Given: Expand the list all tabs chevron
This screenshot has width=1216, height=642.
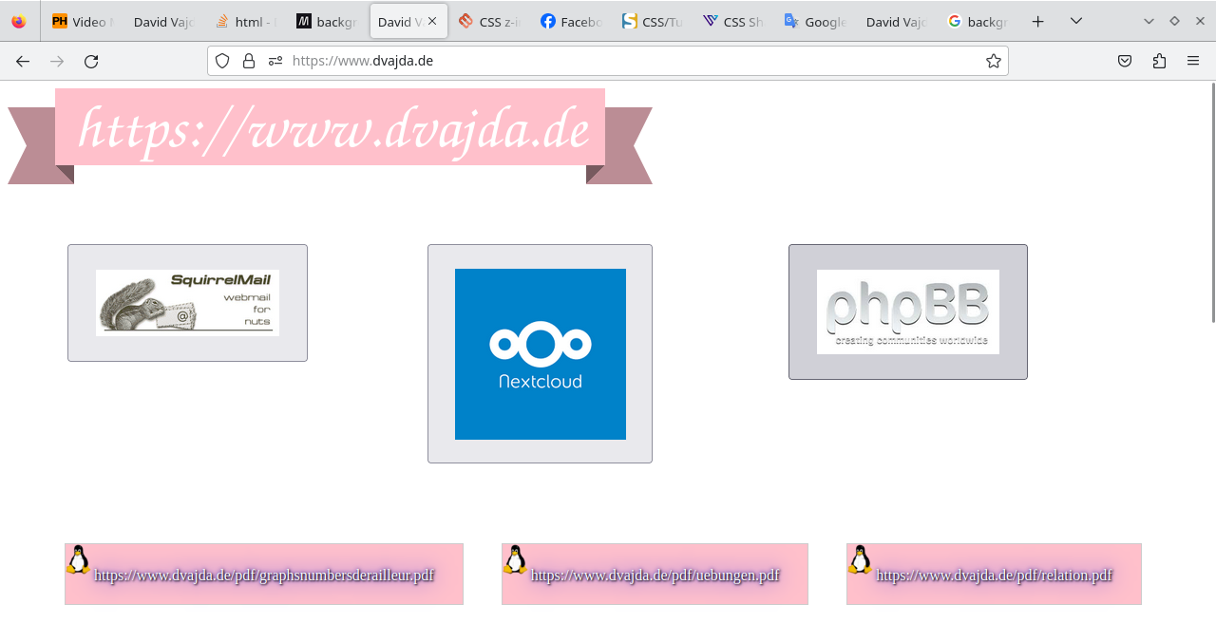Looking at the screenshot, I should pos(1076,21).
